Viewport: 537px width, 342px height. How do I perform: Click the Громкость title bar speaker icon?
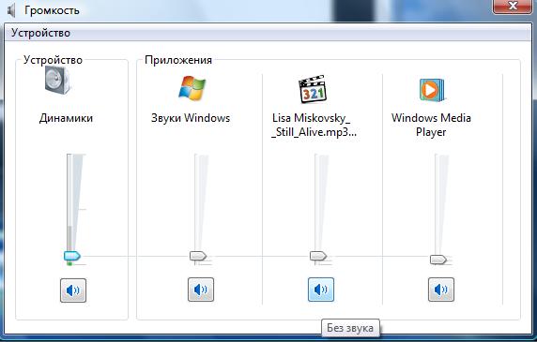11,10
